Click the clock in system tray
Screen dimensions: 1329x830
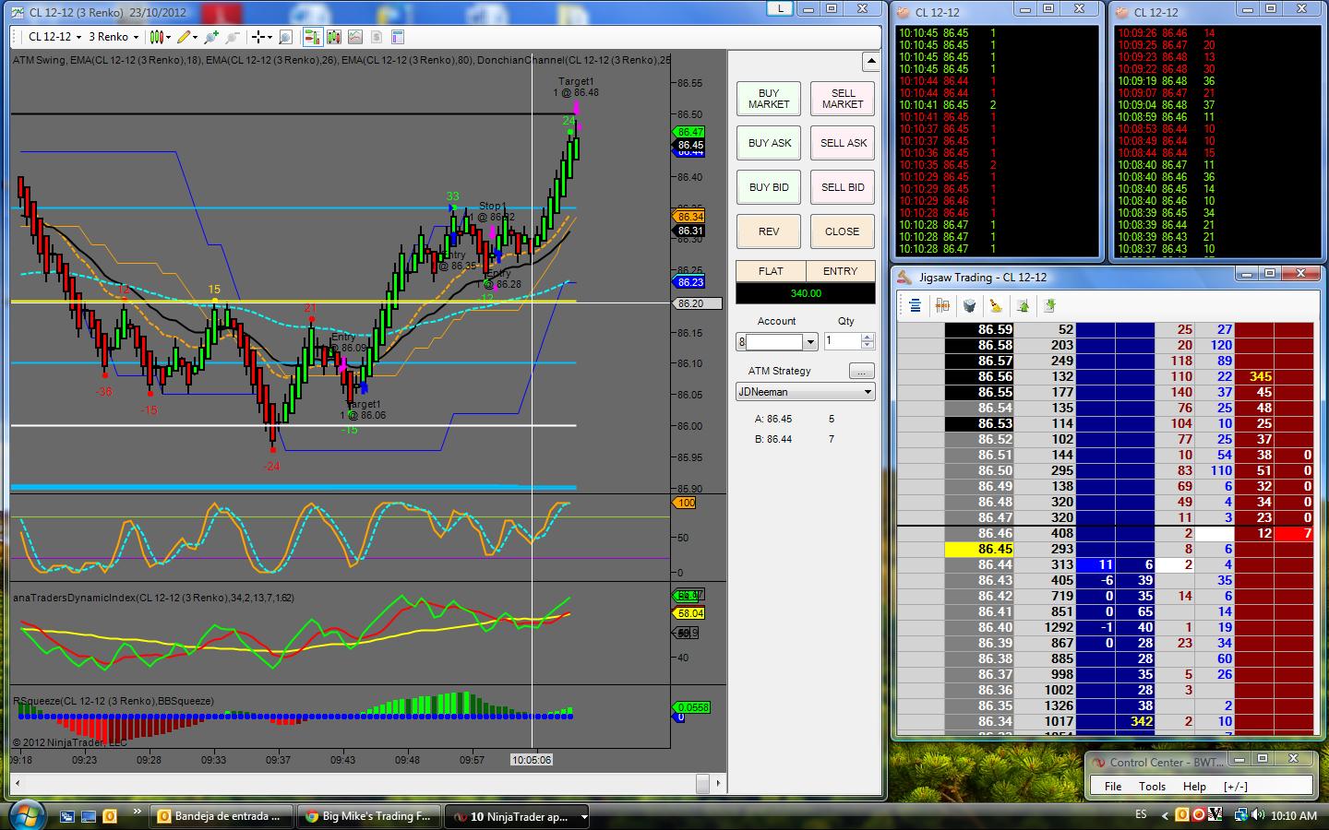point(1294,815)
